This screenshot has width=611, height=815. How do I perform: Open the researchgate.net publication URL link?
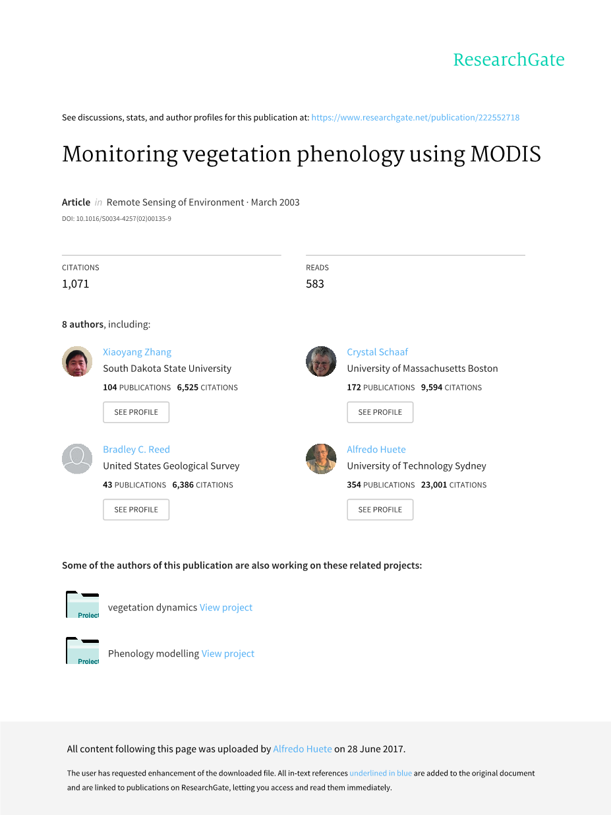click(415, 117)
